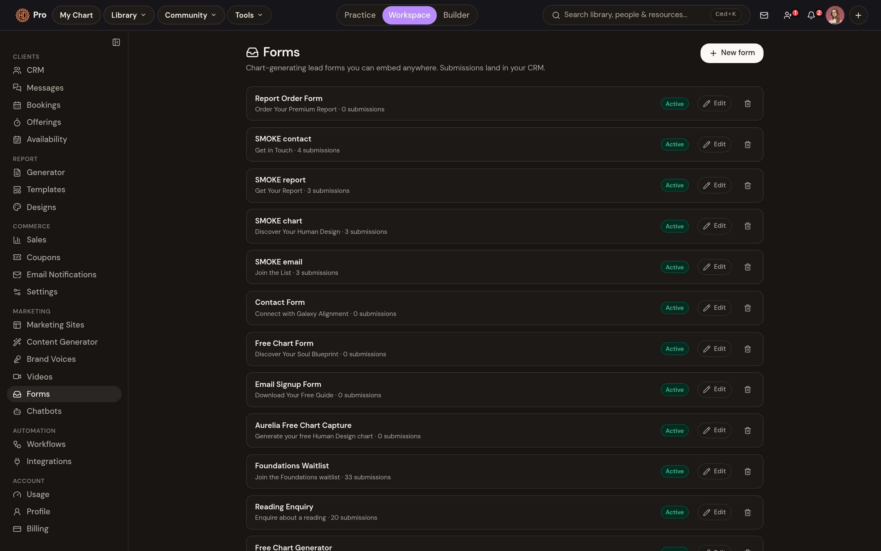
Task: Switch to Practice mode
Action: 360,15
